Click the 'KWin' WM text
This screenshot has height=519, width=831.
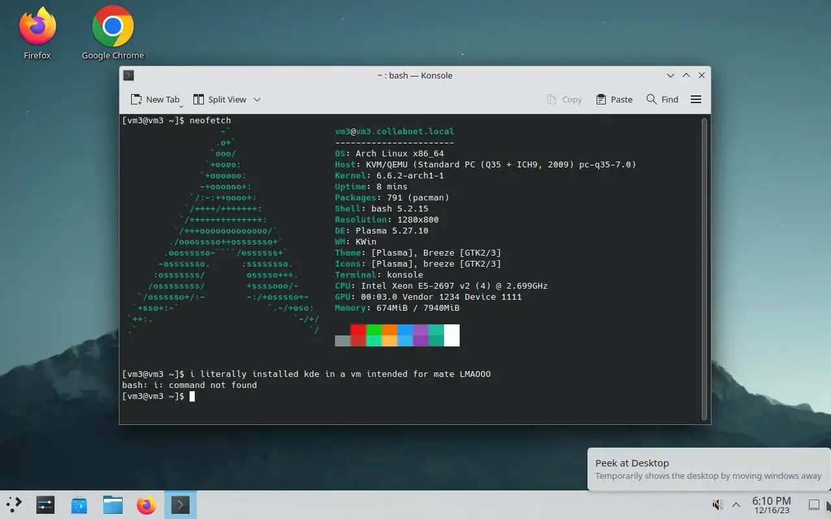click(366, 241)
